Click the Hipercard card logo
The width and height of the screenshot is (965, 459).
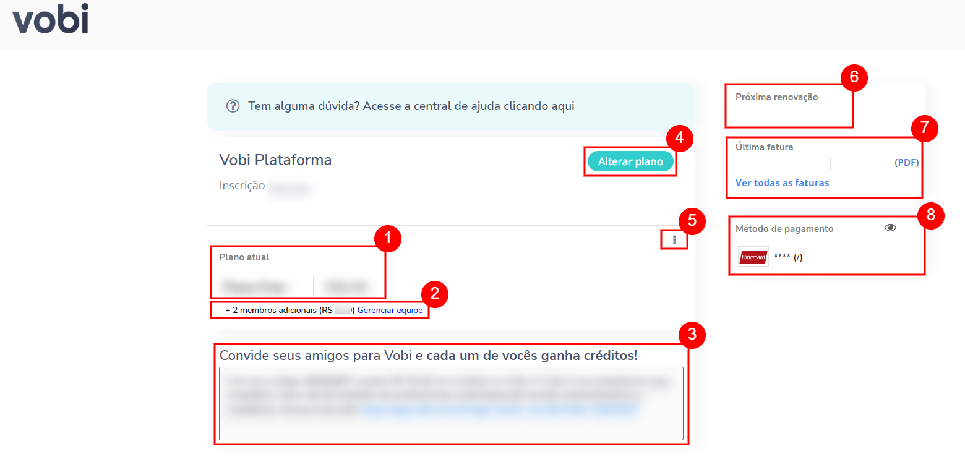753,257
